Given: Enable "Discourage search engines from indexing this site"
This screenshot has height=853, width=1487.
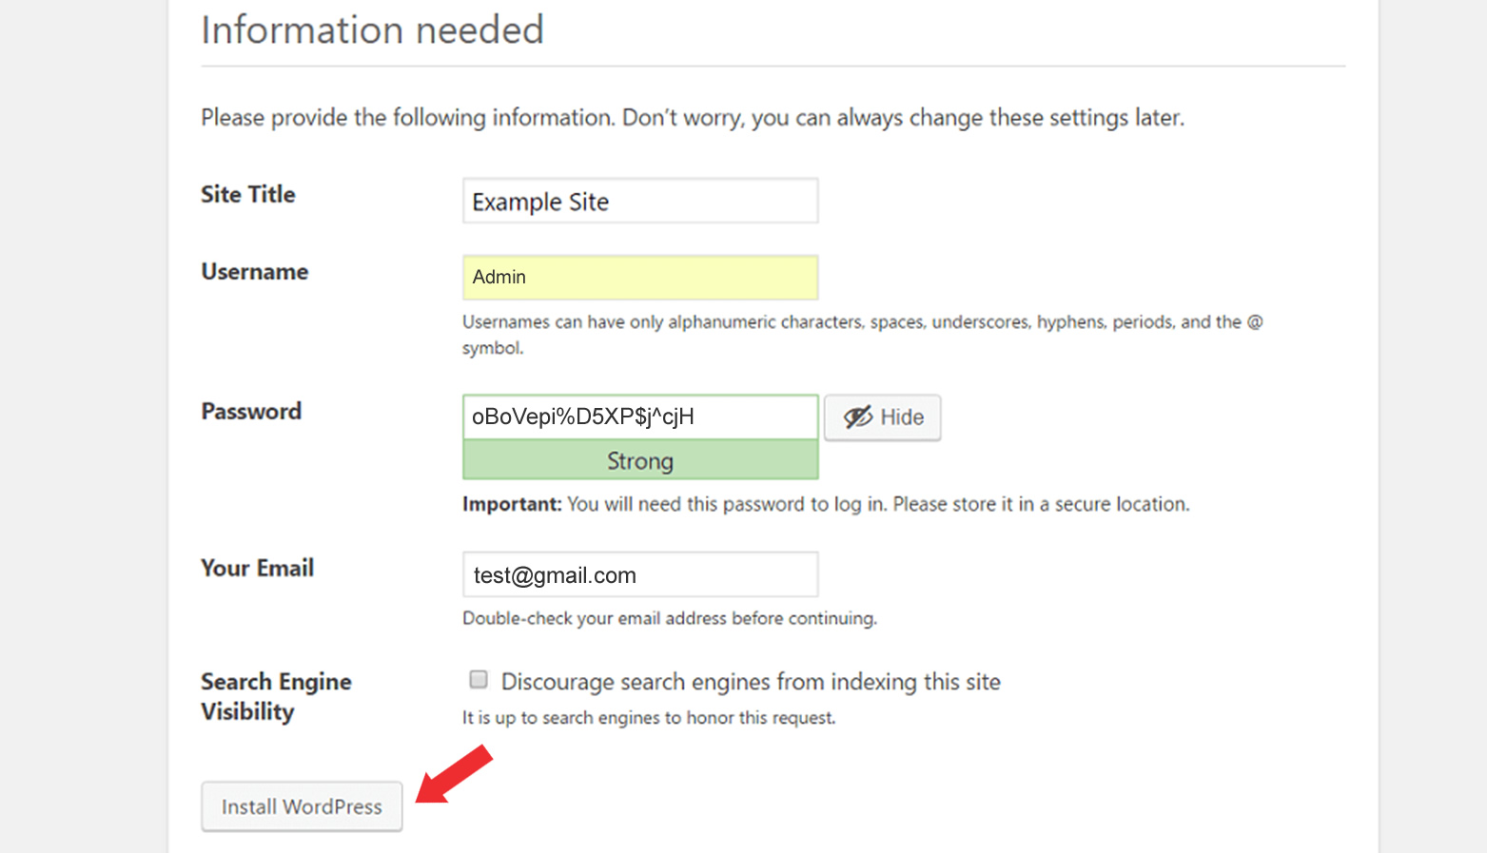Looking at the screenshot, I should tap(478, 679).
